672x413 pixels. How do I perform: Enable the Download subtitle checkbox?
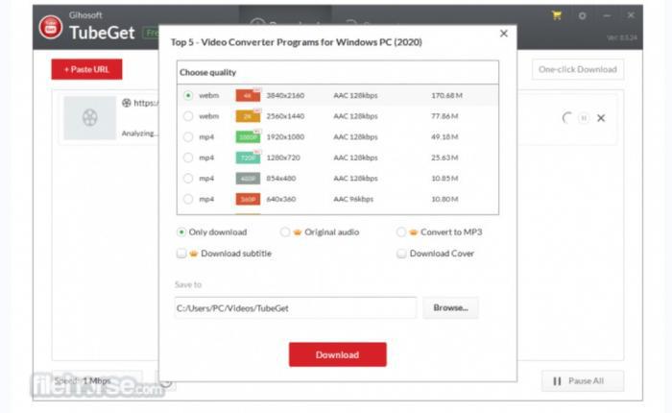(181, 254)
